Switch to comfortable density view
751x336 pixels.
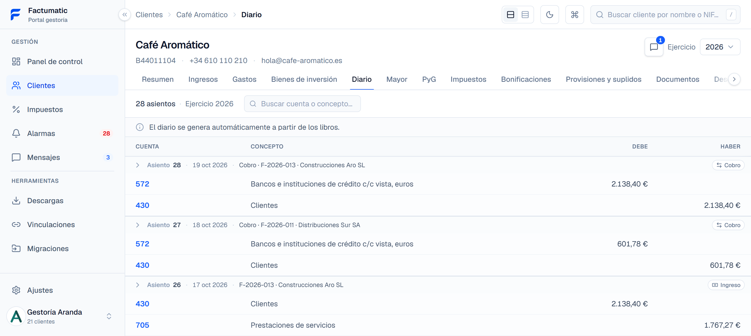point(511,15)
